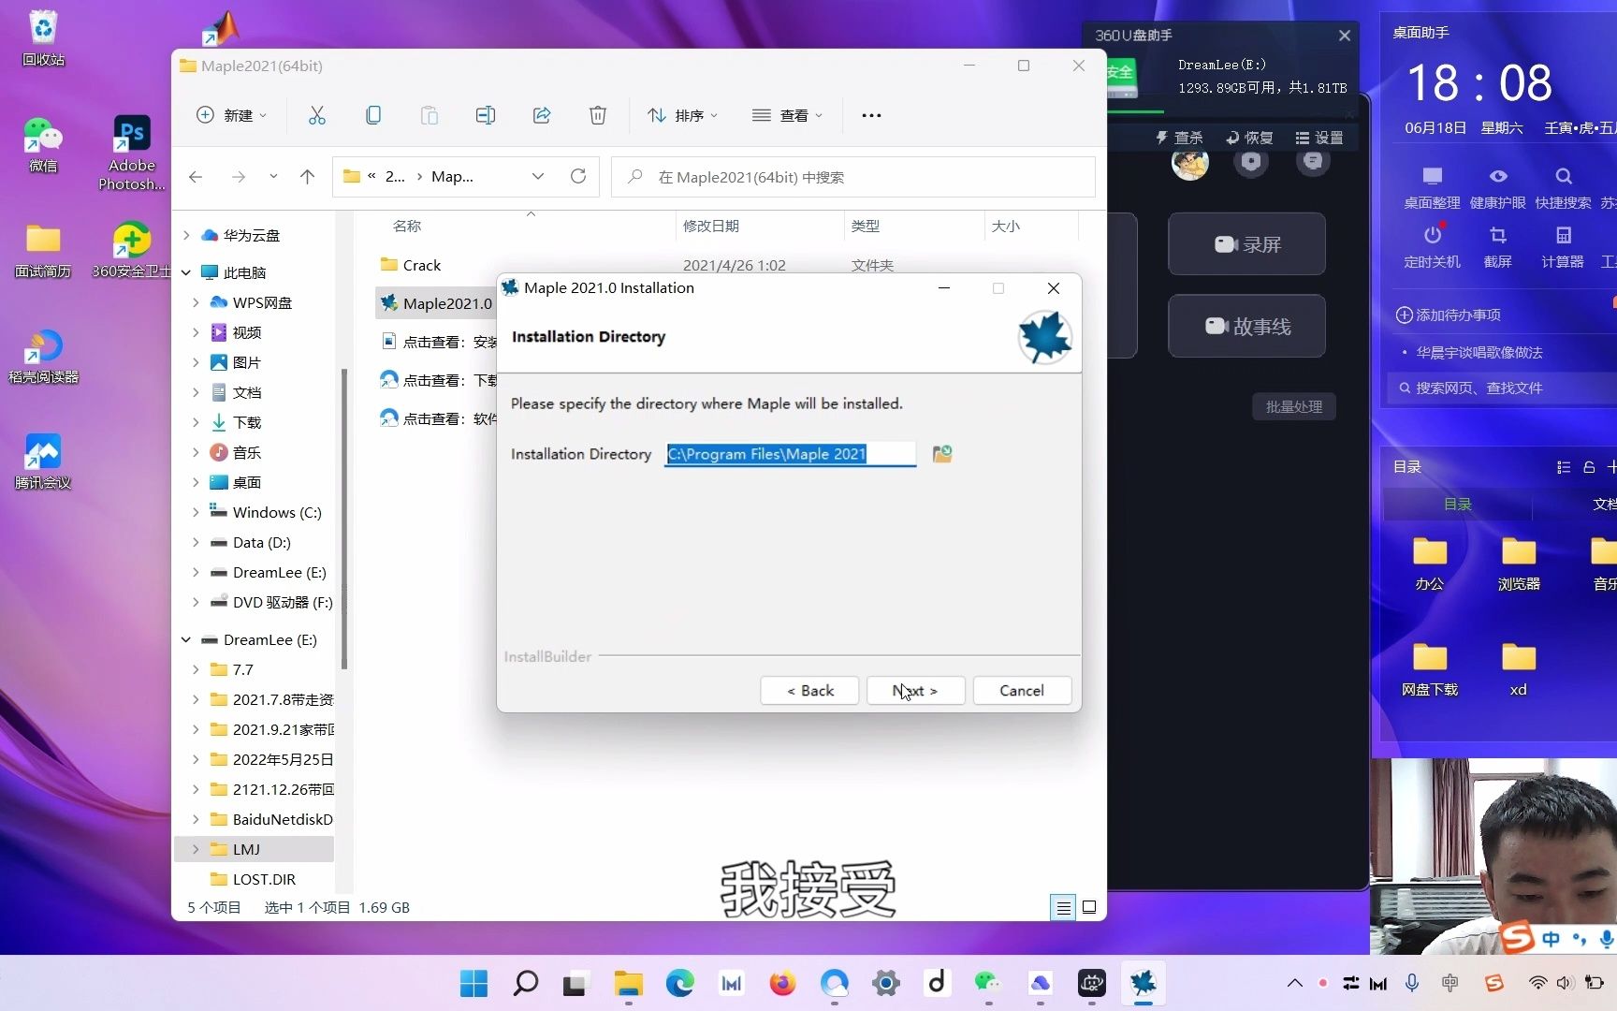Viewport: 1617px width, 1011px height.
Task: Expand the 华为云盘 tree node
Action: click(x=186, y=235)
